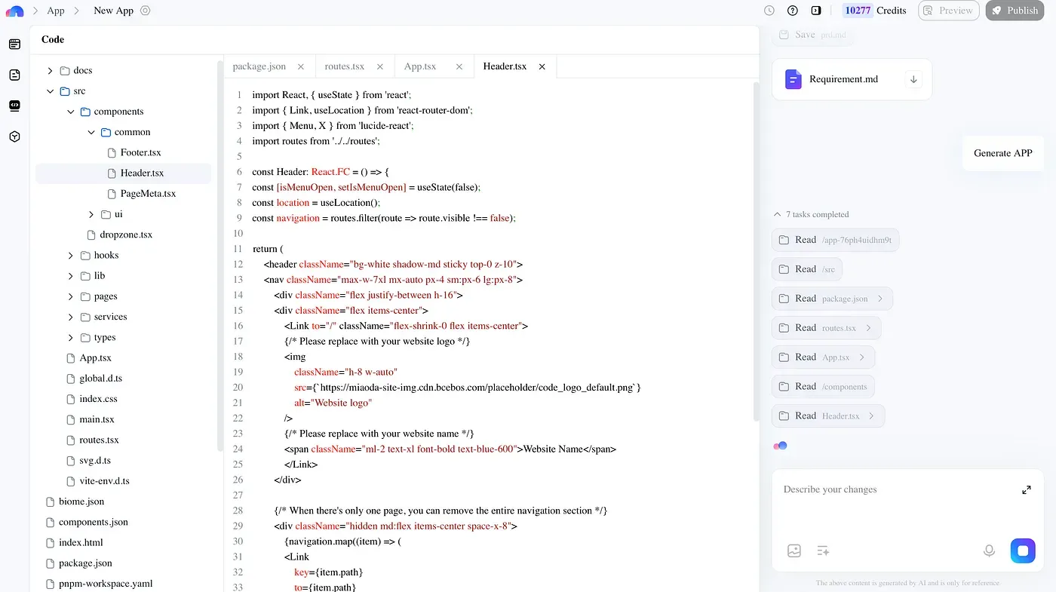Click the image upload icon in chat box
This screenshot has width=1056, height=592.
click(794, 551)
